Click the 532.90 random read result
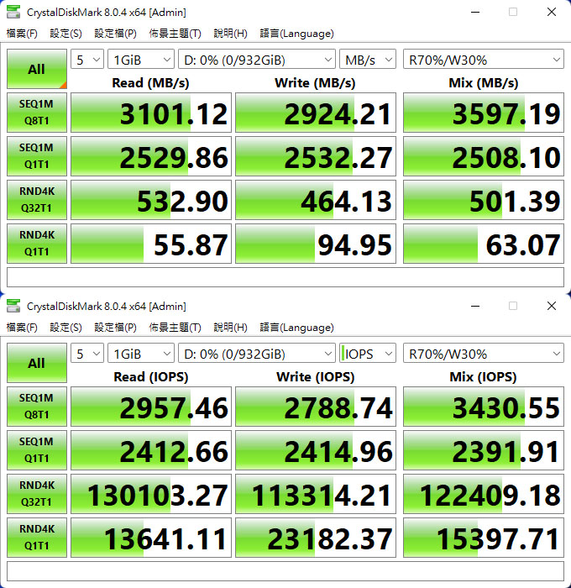Viewport: 571px width, 588px height. [x=151, y=200]
